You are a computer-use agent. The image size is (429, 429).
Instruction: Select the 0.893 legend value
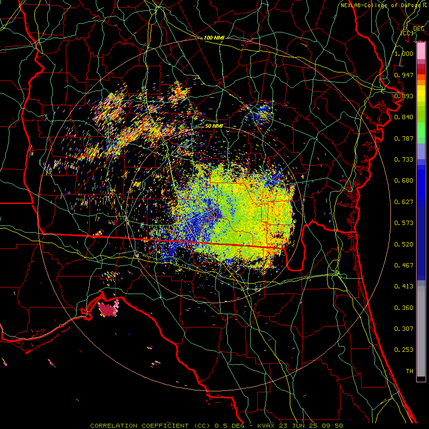point(404,96)
